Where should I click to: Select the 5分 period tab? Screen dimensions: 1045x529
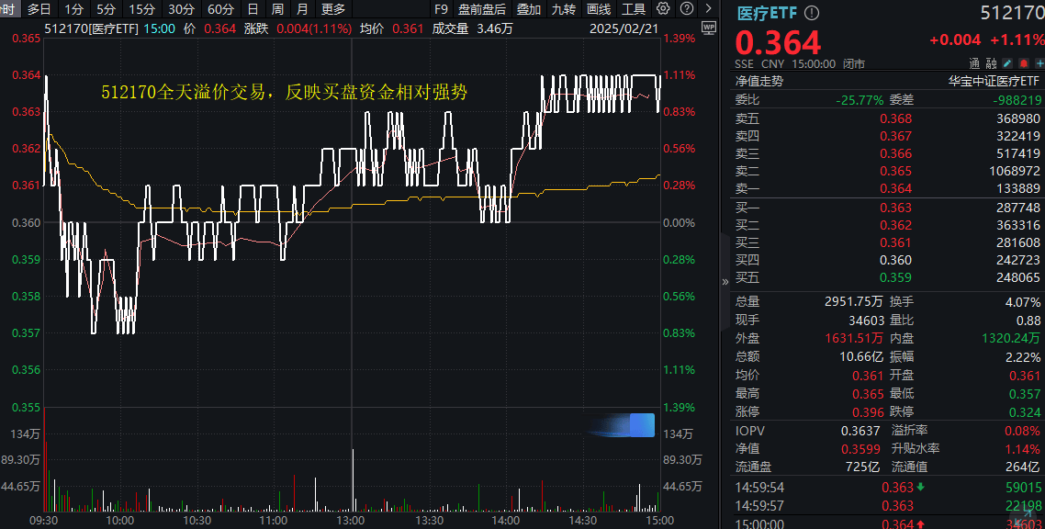tap(106, 8)
